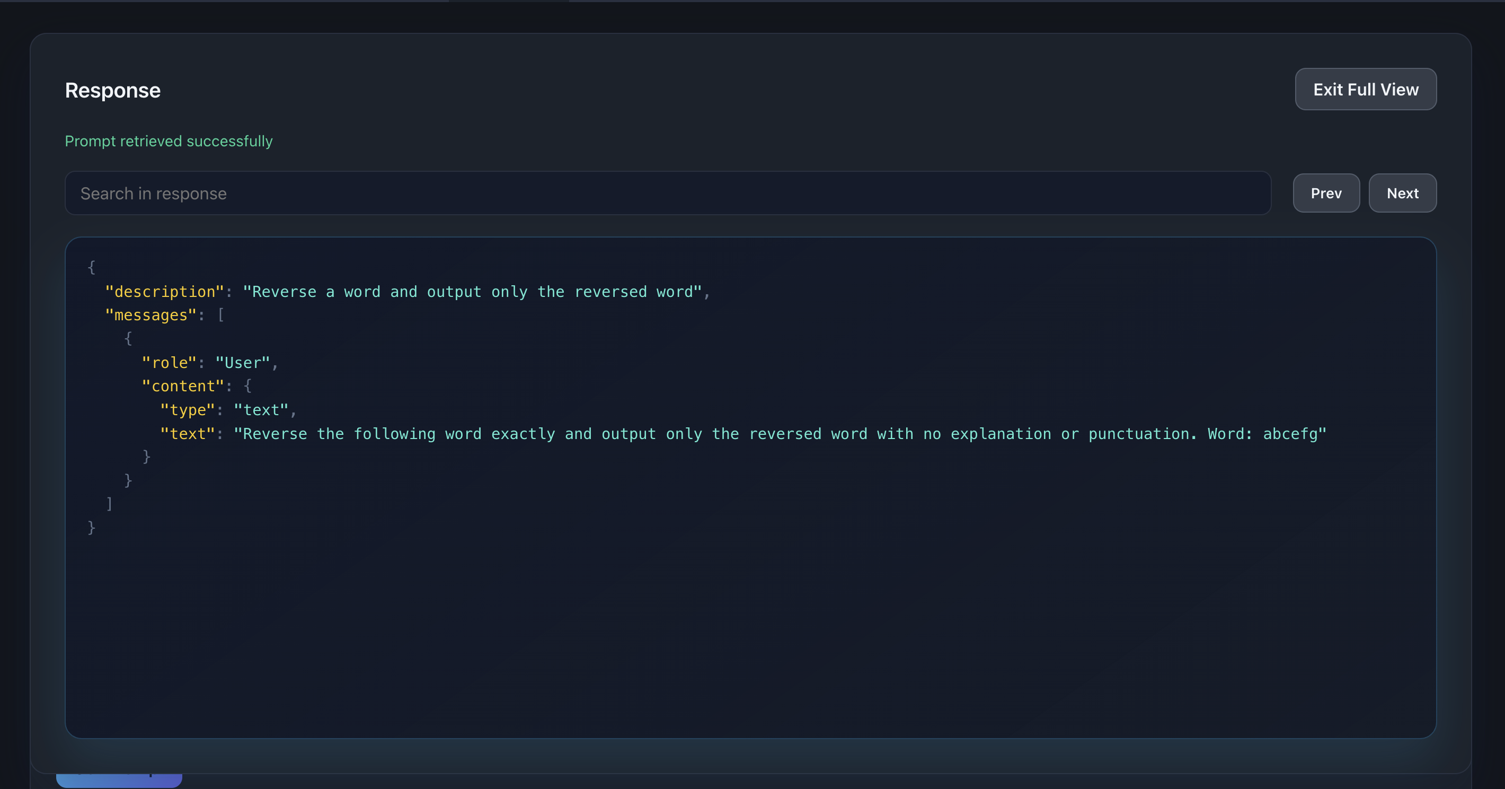Click the "text" key below the type line
Screen dimensions: 1505x789
coord(188,434)
